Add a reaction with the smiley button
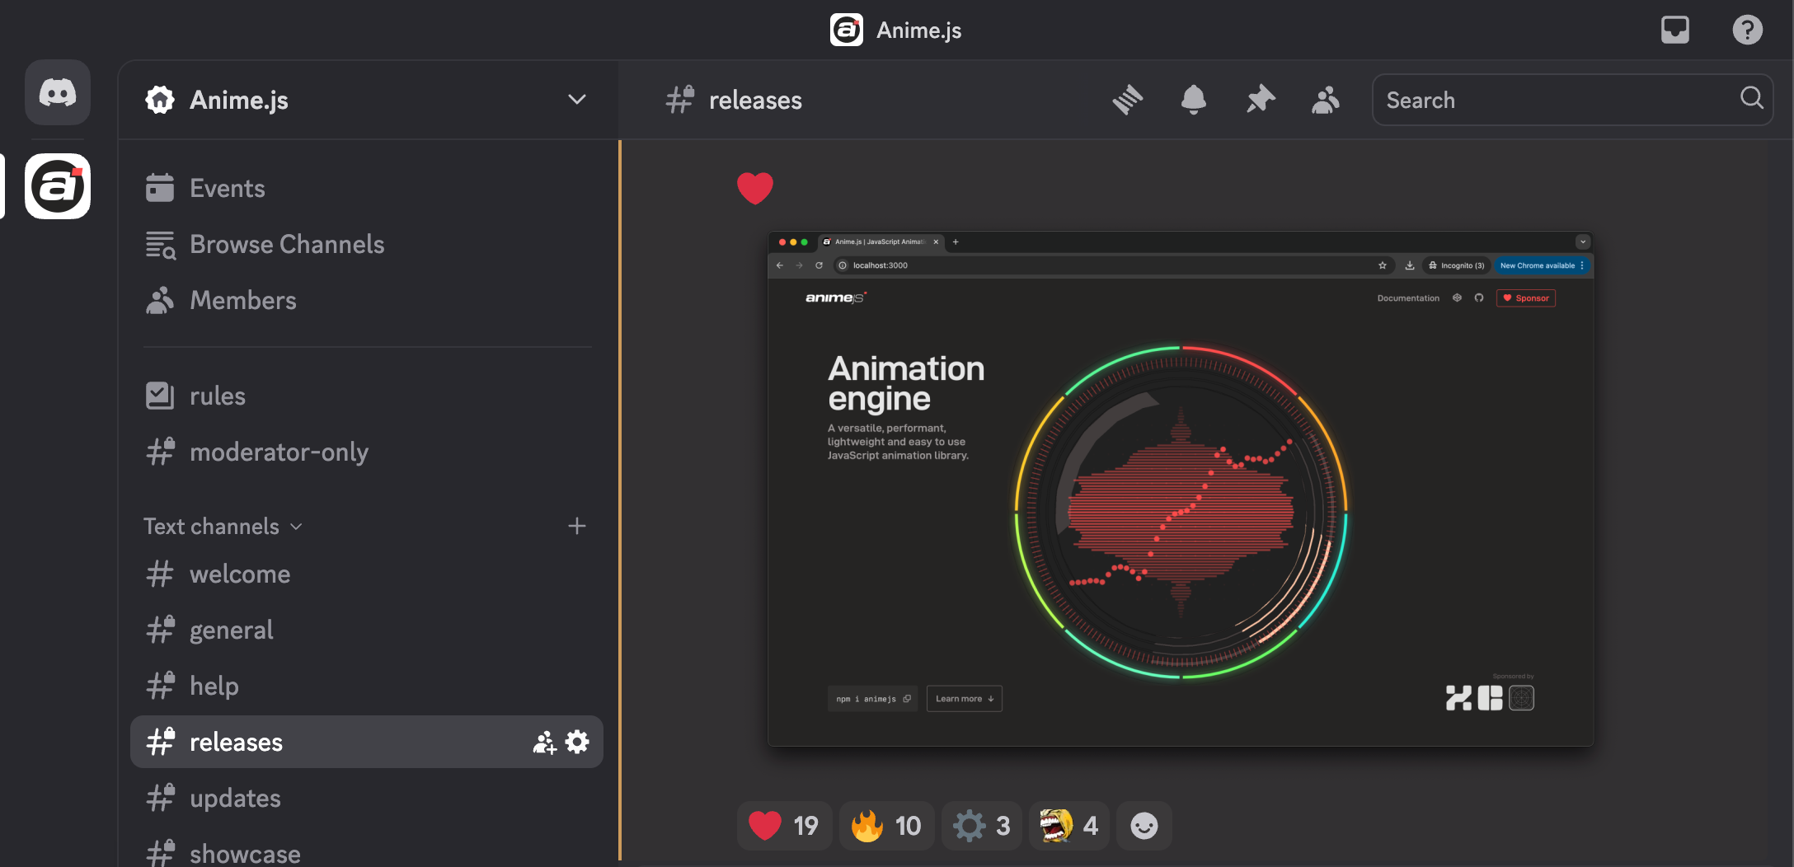Screen dimensions: 1794x867 pyautogui.click(x=1144, y=825)
